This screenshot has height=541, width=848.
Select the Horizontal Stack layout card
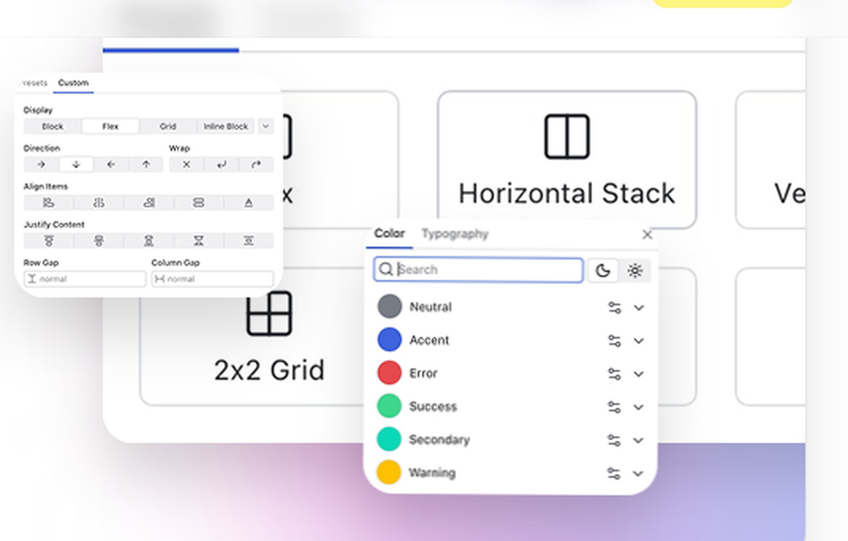pos(566,159)
